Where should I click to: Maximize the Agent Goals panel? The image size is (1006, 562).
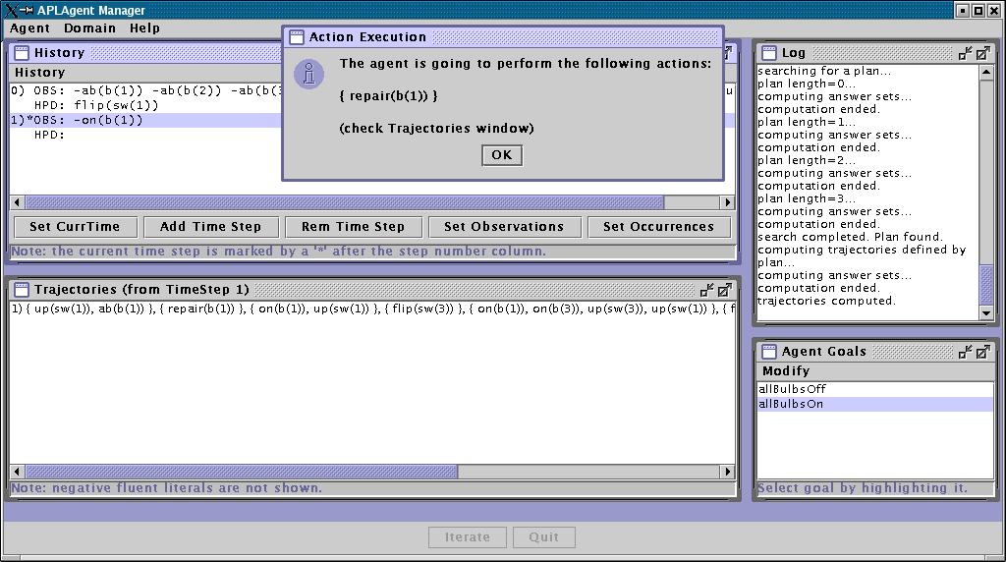[982, 352]
